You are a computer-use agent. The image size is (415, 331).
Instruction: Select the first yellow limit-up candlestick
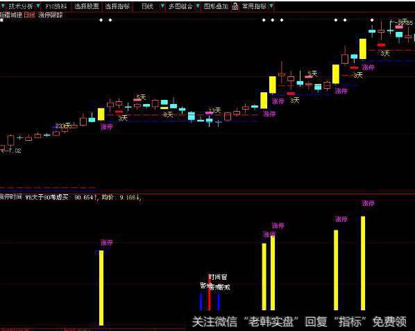tap(101, 114)
